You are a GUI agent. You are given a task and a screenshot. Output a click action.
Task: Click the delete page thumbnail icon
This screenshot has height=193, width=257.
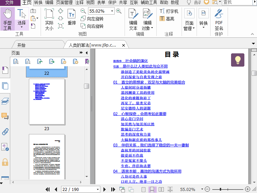[x=75, y=62]
